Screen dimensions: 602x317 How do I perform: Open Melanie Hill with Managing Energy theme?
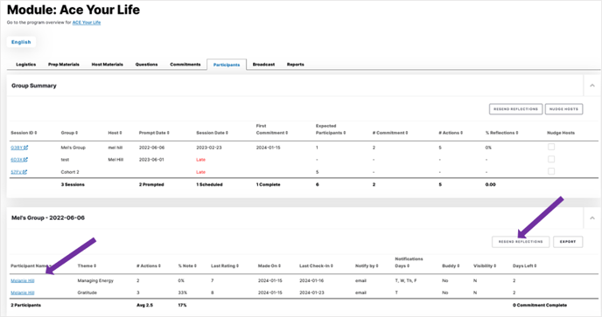(23, 280)
